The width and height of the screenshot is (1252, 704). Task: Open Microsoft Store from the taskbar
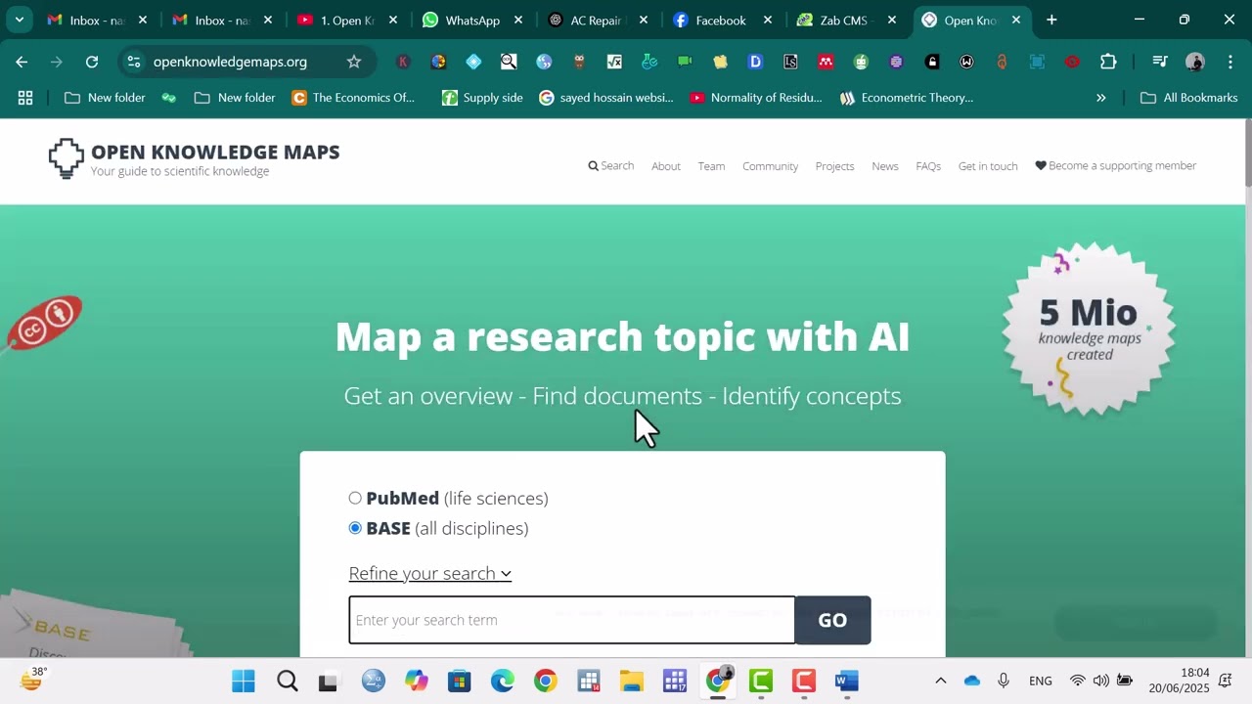tap(460, 681)
